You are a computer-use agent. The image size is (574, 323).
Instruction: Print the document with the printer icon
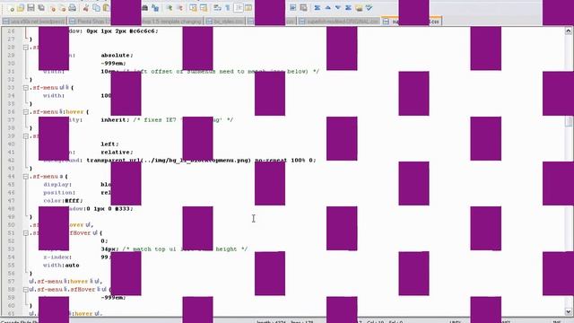(73, 8)
